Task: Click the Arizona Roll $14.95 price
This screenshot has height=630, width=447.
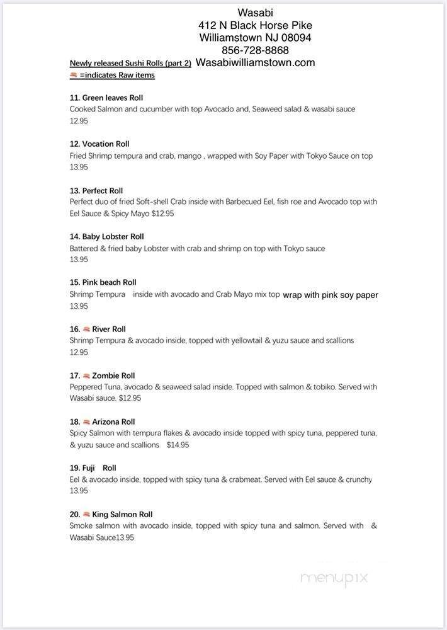Action: [178, 445]
